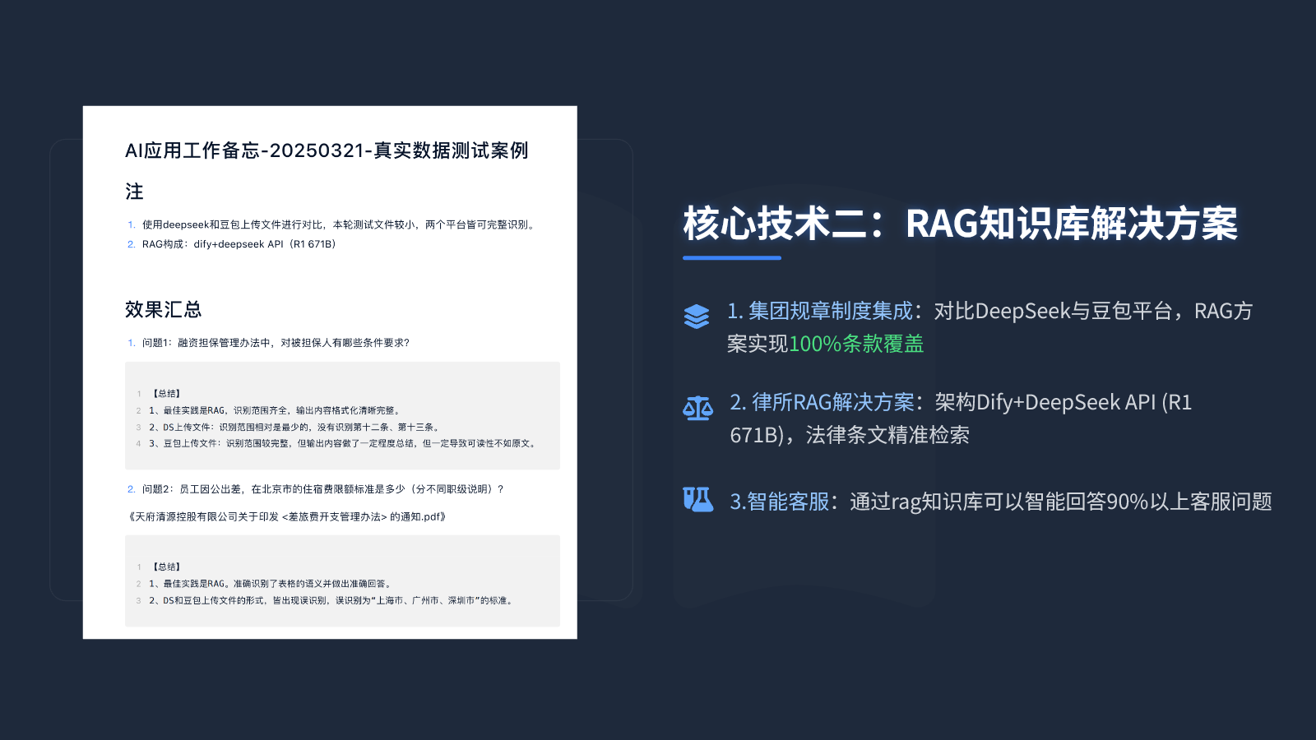
Task: Click the heading 1. 集团规章制度集成
Action: [820, 311]
